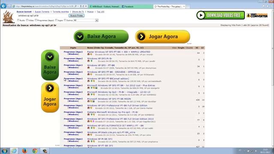Open the Shows de TV link

click(x=78, y=12)
